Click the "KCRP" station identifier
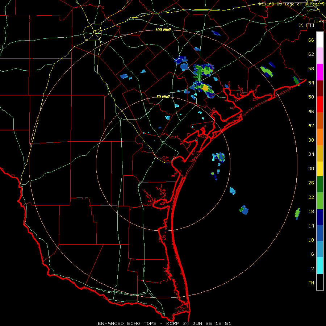The width and height of the screenshot is (326, 326). (173, 323)
